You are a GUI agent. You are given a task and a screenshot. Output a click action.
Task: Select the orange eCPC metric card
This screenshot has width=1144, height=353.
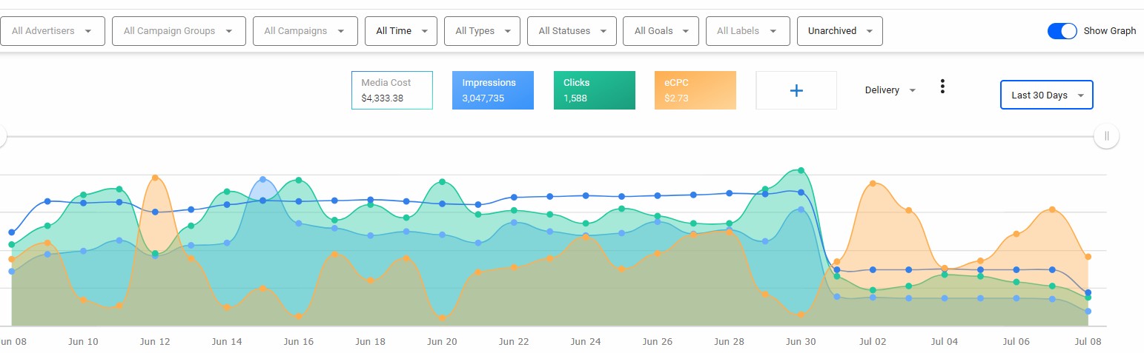(695, 90)
